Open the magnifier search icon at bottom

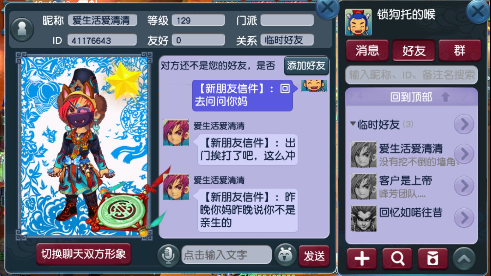pyautogui.click(x=397, y=259)
